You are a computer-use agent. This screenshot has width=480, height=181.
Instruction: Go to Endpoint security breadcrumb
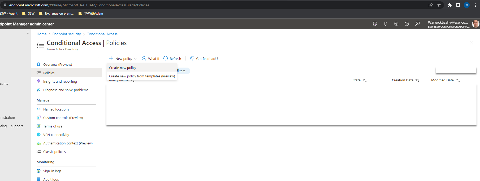(x=67, y=34)
